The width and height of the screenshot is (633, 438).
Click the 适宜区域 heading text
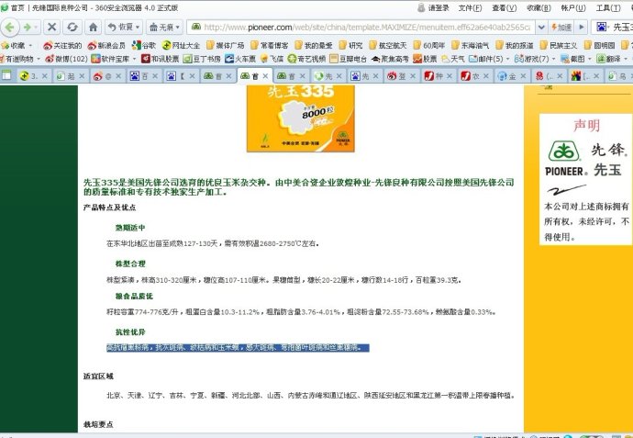(x=98, y=376)
